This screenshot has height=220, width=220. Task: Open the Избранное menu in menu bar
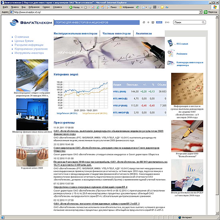(34, 7)
